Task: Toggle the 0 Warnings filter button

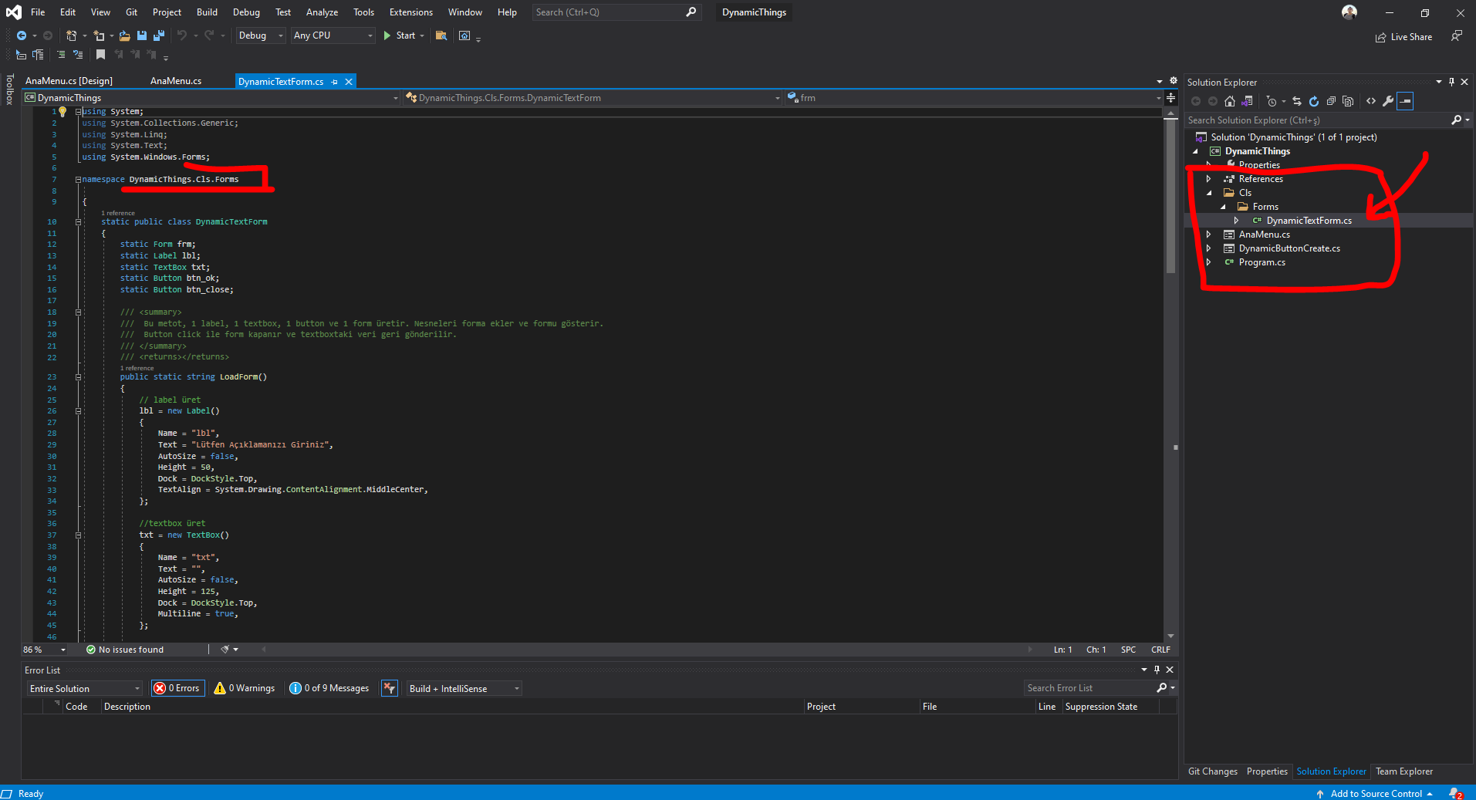Action: [x=245, y=688]
